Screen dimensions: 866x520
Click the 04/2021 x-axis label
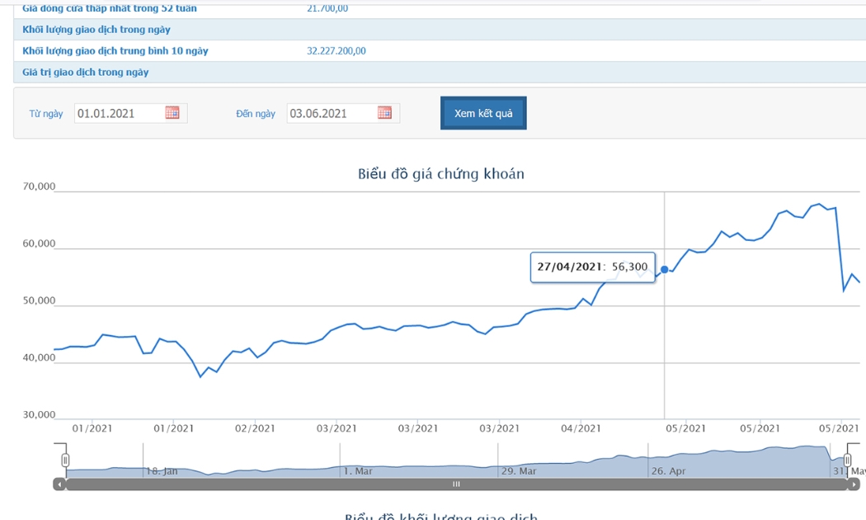[581, 428]
